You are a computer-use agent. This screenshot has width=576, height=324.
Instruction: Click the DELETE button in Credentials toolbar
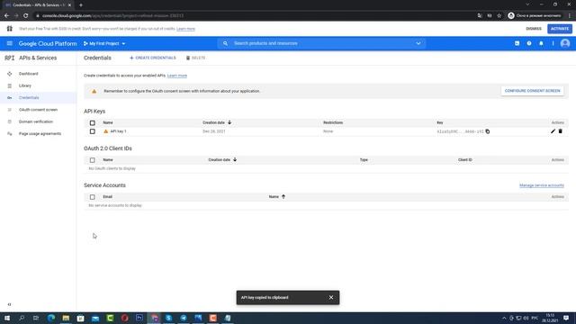(x=195, y=58)
